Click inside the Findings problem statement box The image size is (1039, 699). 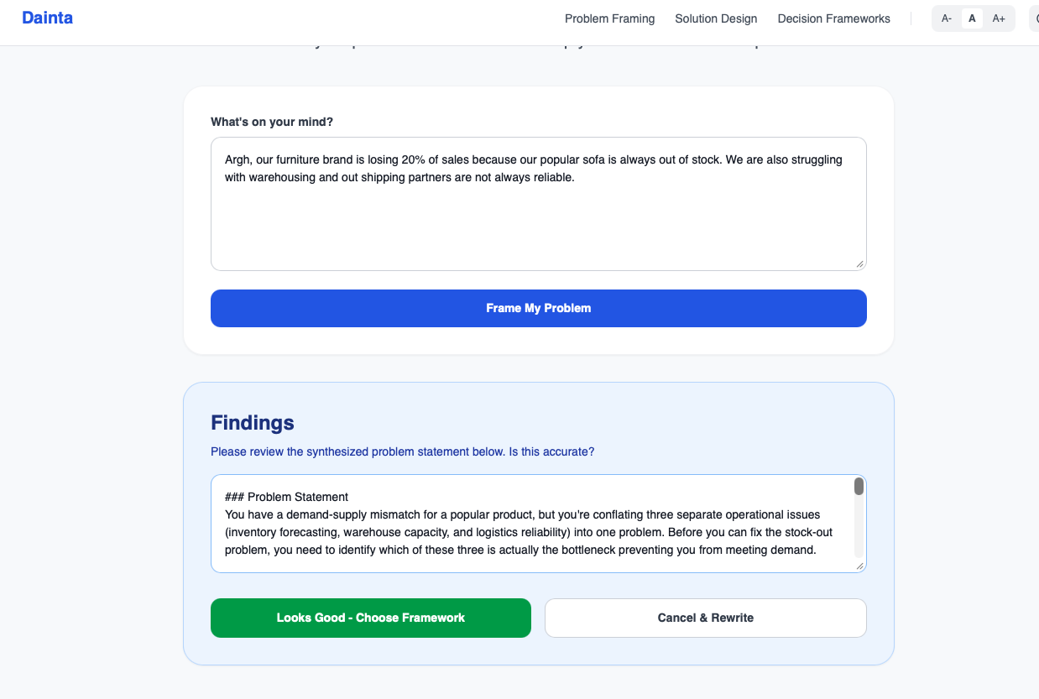(532, 524)
